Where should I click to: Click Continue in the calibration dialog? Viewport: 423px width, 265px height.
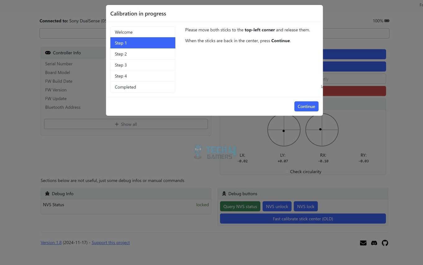(306, 106)
